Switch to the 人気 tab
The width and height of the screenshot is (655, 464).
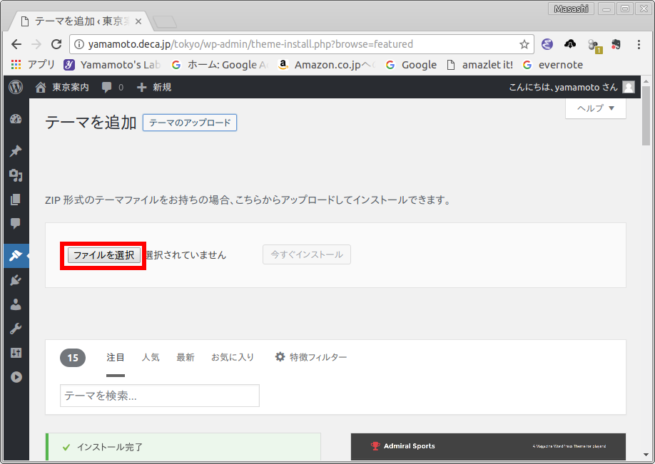[151, 357]
